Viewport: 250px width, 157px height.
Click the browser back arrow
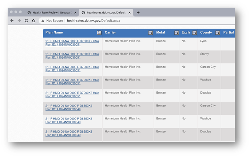[12, 21]
